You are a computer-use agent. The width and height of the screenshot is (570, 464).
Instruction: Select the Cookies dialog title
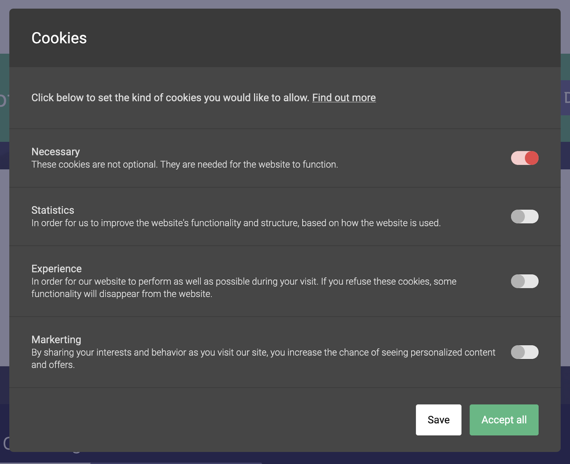[59, 37]
